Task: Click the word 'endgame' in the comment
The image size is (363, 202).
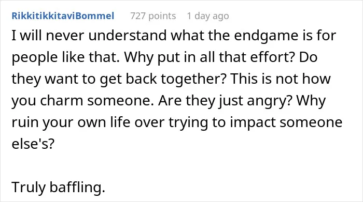Action: point(266,35)
